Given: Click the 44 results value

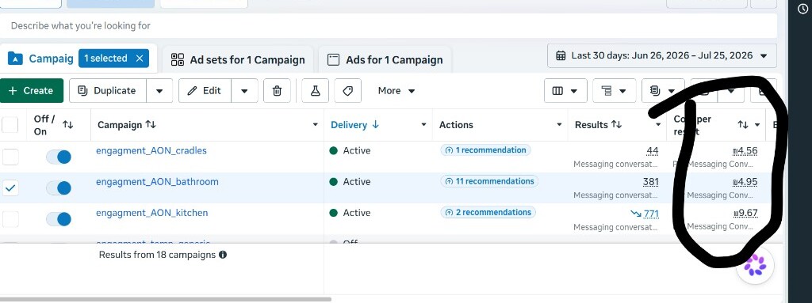Looking at the screenshot, I should (x=653, y=151).
